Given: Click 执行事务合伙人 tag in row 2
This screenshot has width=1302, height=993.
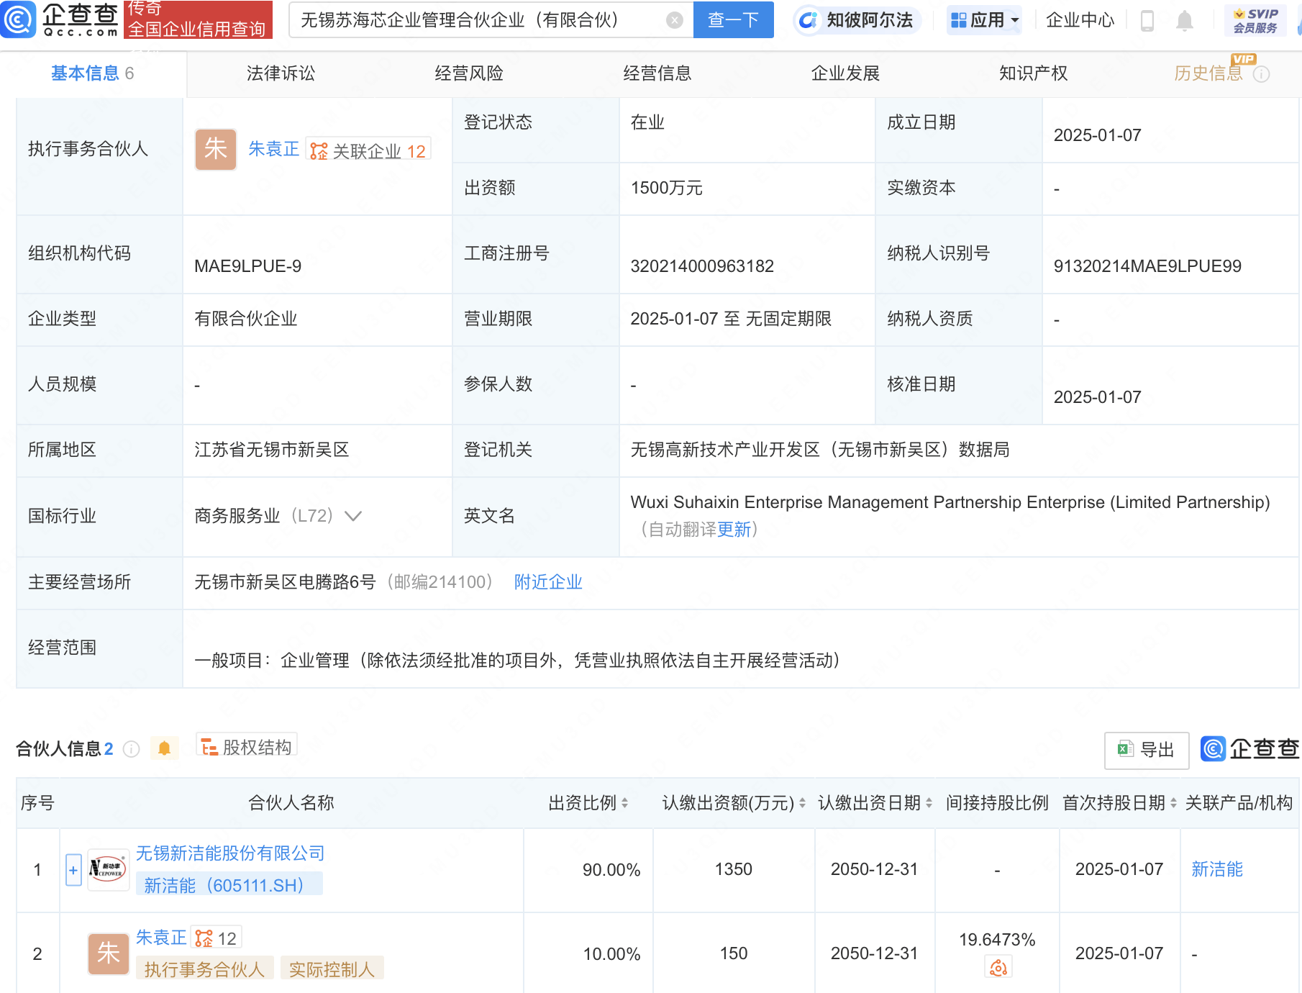Looking at the screenshot, I should click(204, 969).
